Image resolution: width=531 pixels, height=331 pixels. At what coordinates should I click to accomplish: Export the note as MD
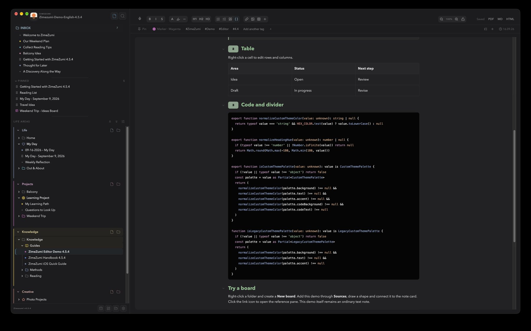tap(500, 19)
